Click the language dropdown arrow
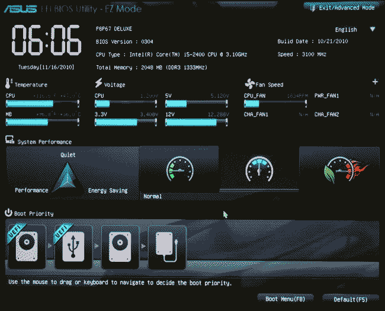The height and width of the screenshot is (311, 385). (373, 29)
